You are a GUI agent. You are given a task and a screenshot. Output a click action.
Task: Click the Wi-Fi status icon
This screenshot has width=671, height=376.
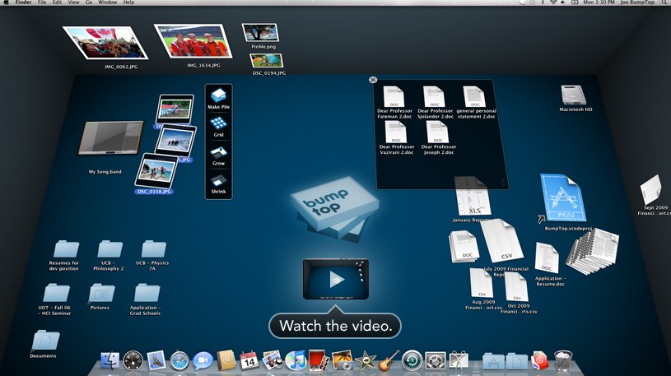tap(553, 2)
